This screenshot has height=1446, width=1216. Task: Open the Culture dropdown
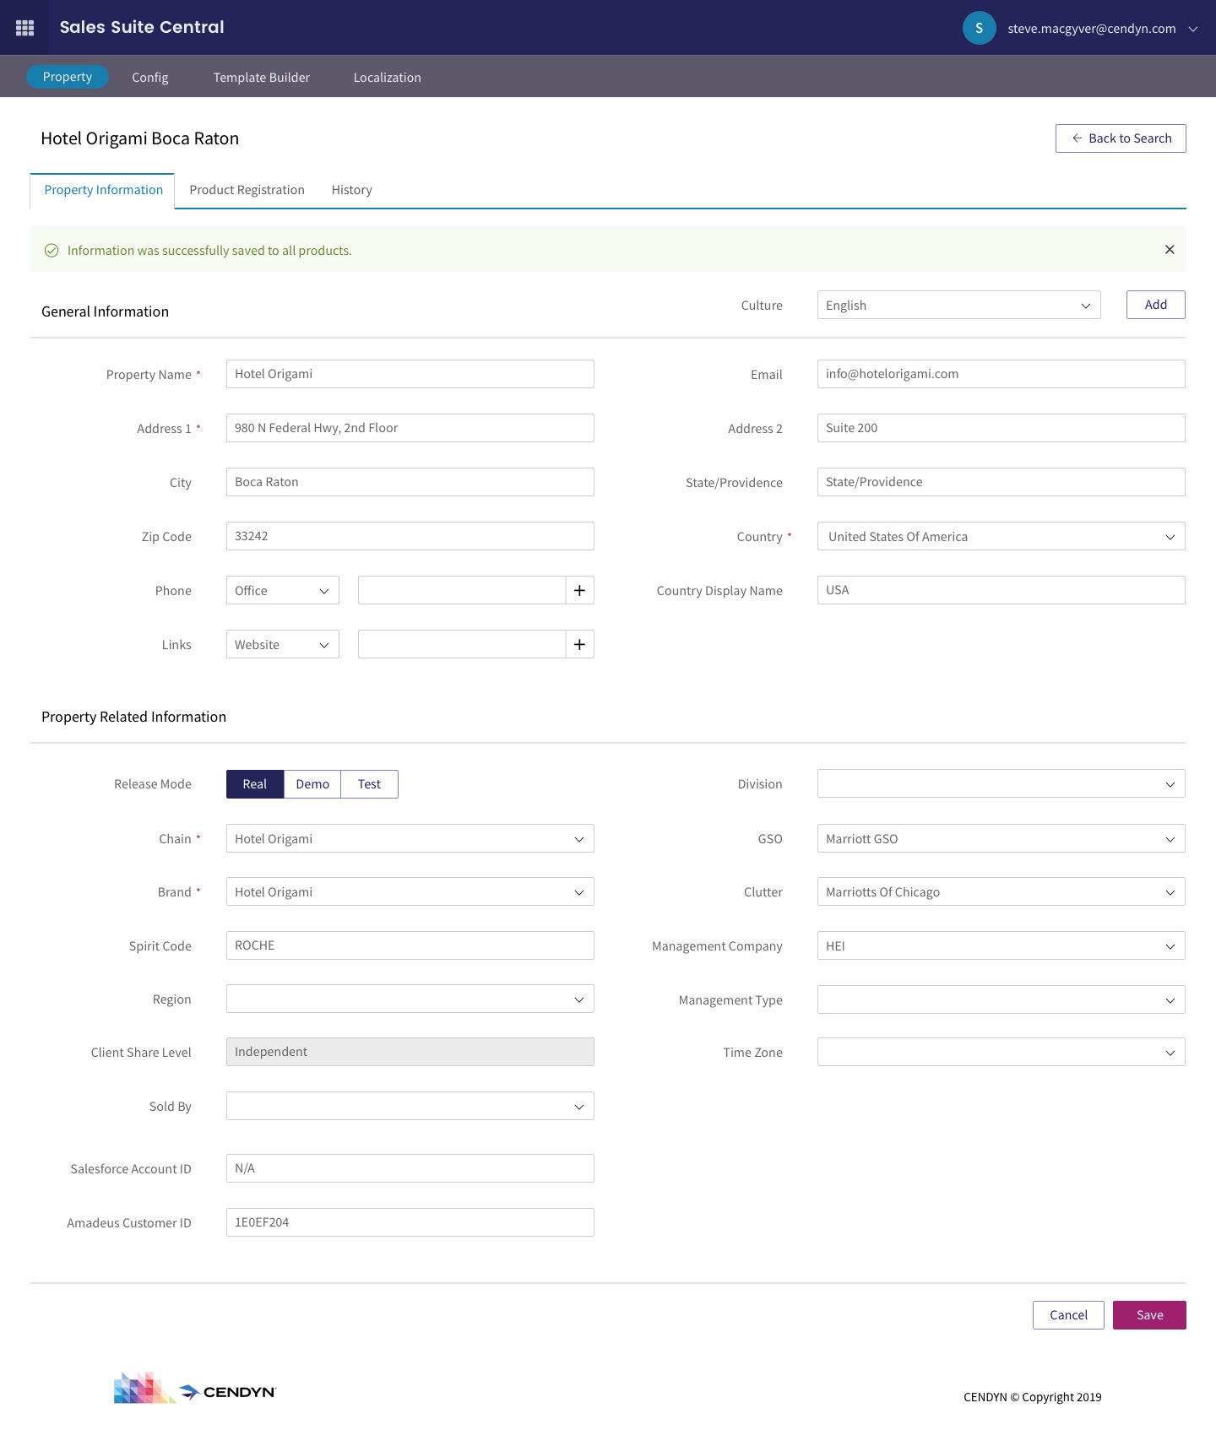[x=958, y=306]
